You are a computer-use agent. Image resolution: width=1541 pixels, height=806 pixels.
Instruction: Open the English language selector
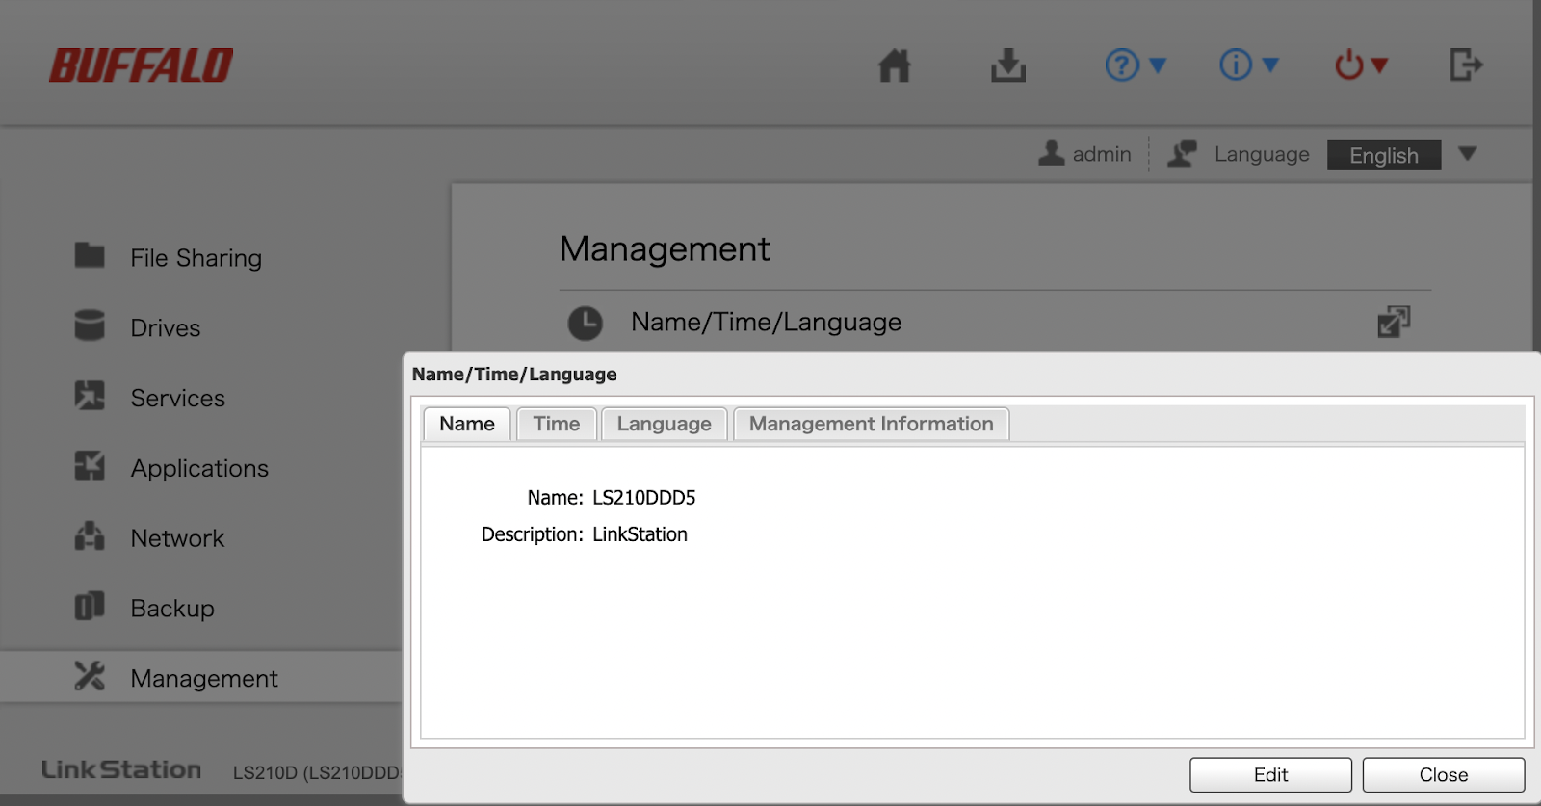[1384, 155]
